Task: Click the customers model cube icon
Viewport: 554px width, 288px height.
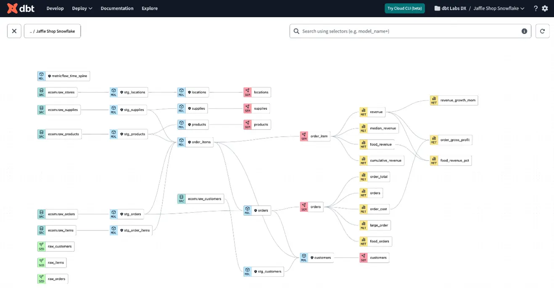Action: (x=304, y=258)
